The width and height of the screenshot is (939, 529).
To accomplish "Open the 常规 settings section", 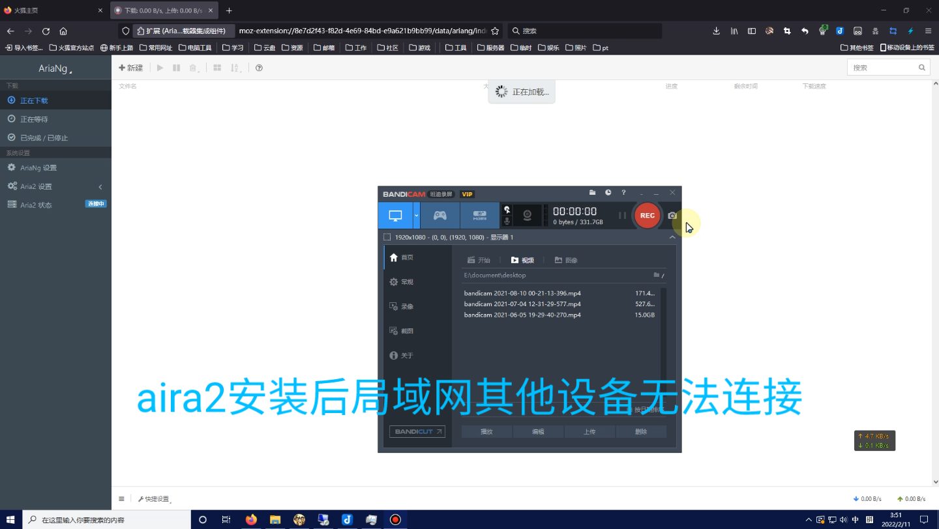I will point(417,282).
